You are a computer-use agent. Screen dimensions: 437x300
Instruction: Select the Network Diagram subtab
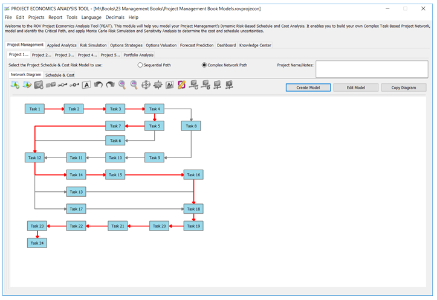(x=26, y=75)
